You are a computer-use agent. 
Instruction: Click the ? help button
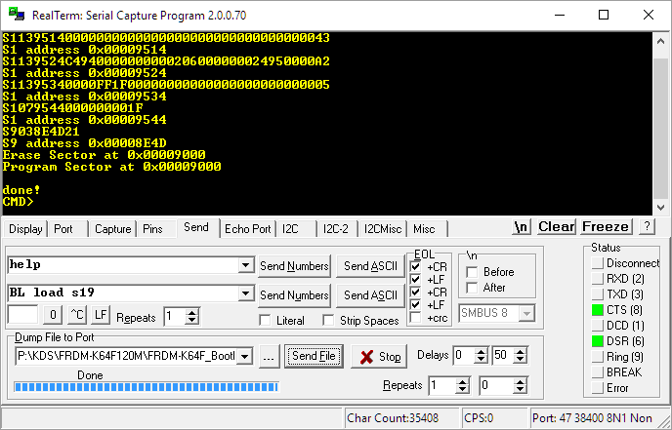[646, 226]
